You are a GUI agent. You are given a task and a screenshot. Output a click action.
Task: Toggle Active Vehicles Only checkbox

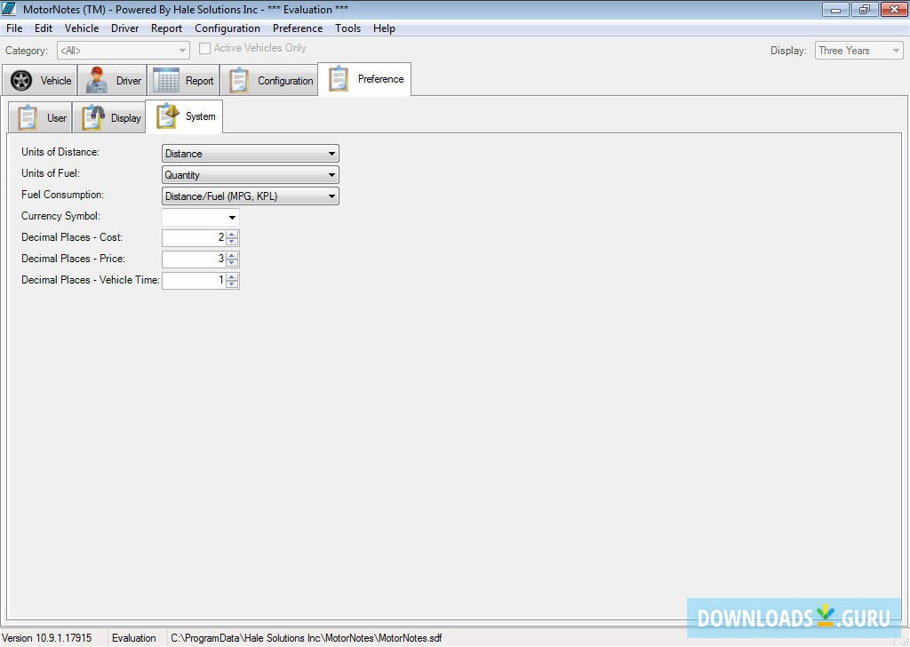tap(204, 49)
